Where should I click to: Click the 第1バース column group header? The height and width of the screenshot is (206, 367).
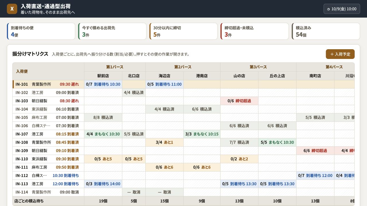click(x=115, y=67)
